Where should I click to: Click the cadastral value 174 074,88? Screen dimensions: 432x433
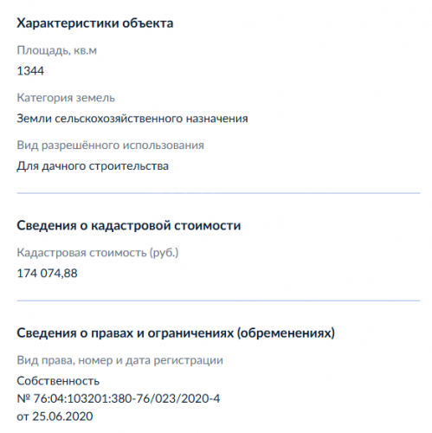[47, 274]
